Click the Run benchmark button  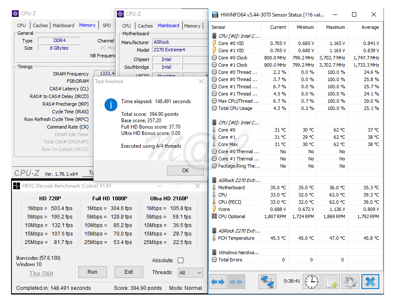(92, 272)
